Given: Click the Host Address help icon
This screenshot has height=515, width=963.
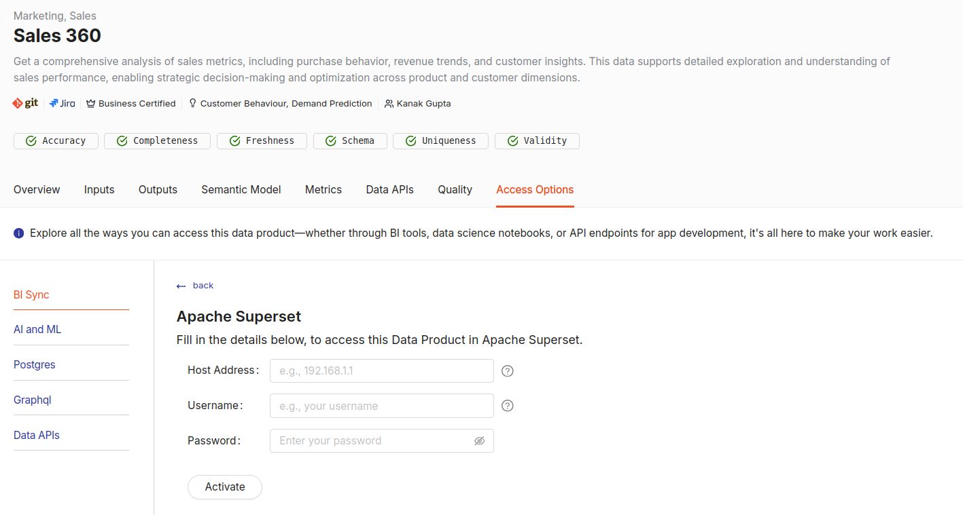Looking at the screenshot, I should pos(508,371).
